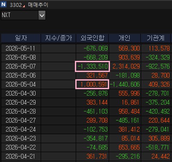This screenshot has height=162, width=172.
Task: Select the 2026-05-04 date cell
Action: pyautogui.click(x=21, y=84)
